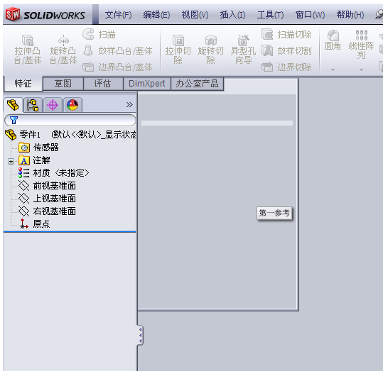Select the 上视基准面 plane
The width and height of the screenshot is (383, 371).
(47, 199)
